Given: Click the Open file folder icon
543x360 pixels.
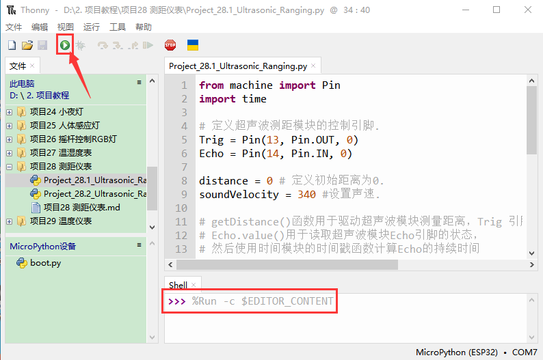Looking at the screenshot, I should point(27,45).
